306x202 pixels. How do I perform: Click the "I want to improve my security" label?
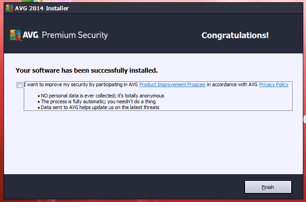[81, 84]
